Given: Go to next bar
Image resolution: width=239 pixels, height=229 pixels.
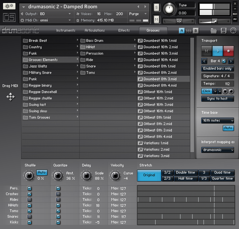Looking at the screenshot, I should 231,61.
